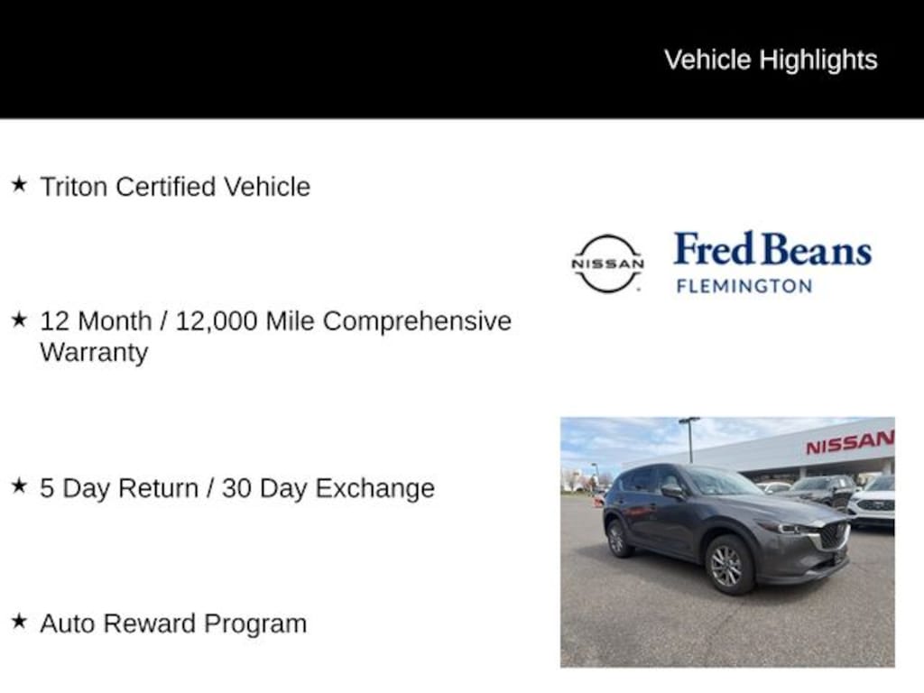
Task: Select the 12,000 Mile Comprehensive Warranty line
Action: pos(275,322)
